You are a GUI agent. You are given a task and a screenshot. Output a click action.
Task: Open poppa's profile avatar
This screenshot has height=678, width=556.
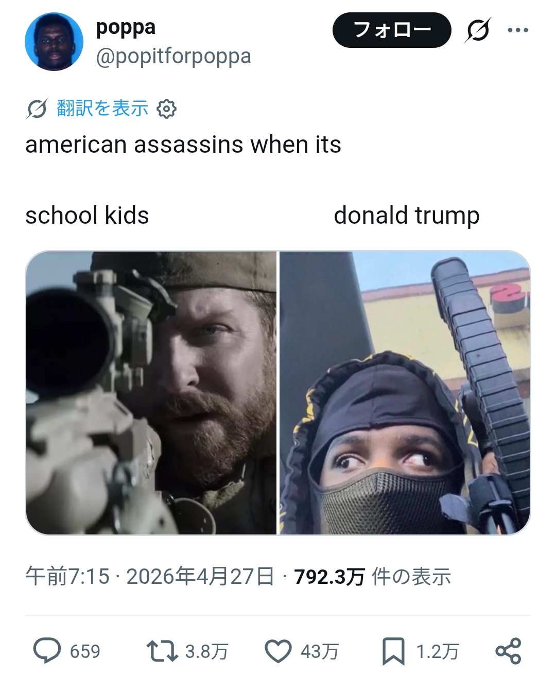pyautogui.click(x=54, y=42)
